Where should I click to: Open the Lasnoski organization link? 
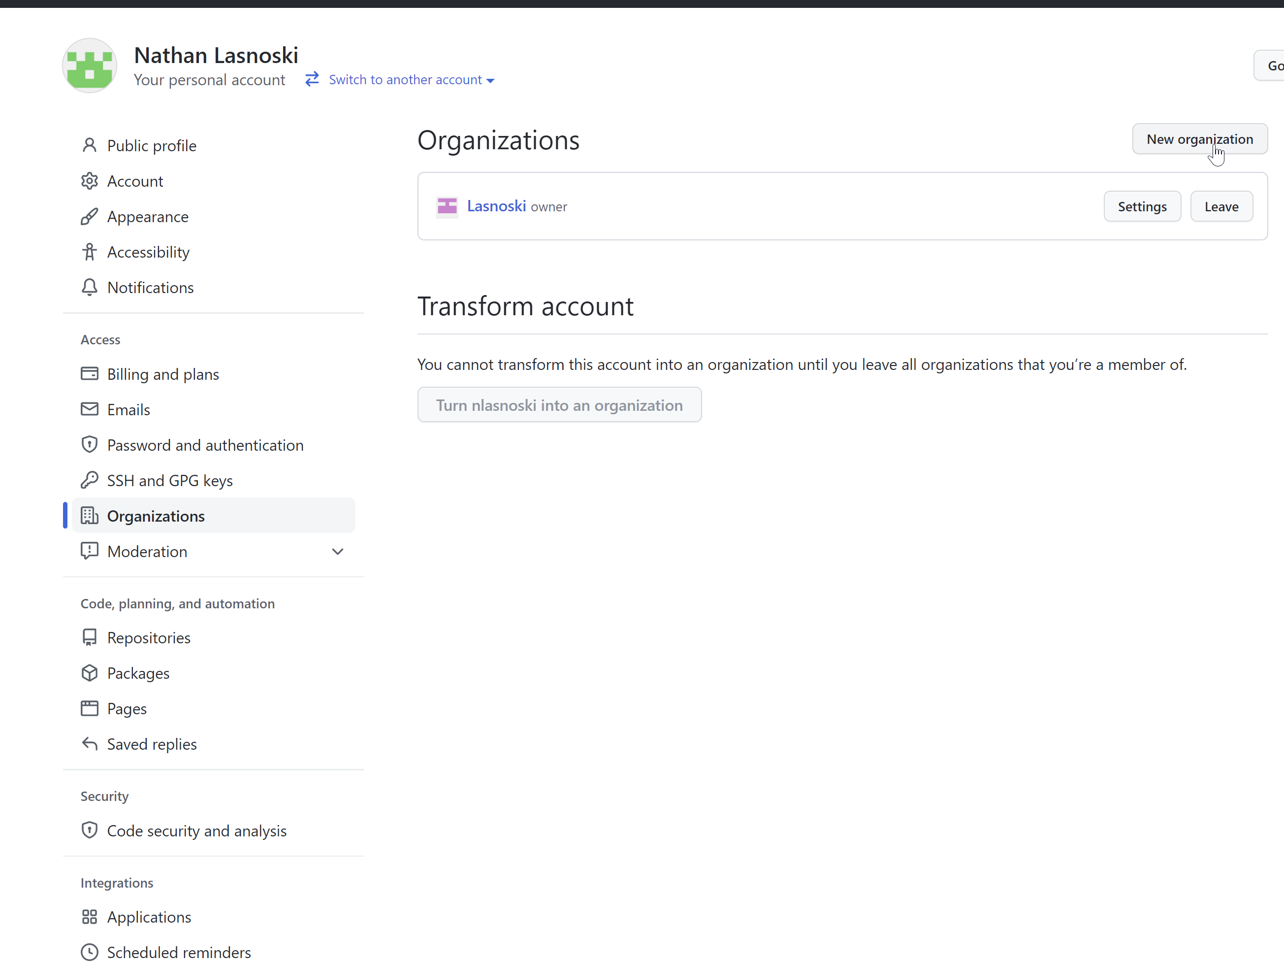(496, 206)
